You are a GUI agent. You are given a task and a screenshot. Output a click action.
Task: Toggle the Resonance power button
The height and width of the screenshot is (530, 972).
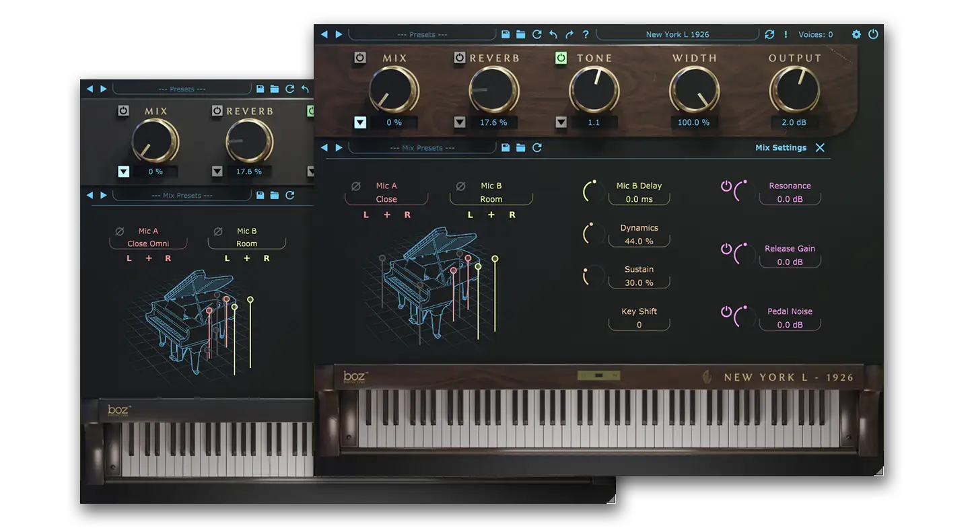[x=726, y=186]
